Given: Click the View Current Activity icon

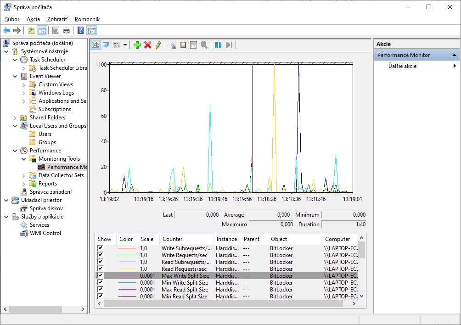Looking at the screenshot, I should pyautogui.click(x=95, y=45).
